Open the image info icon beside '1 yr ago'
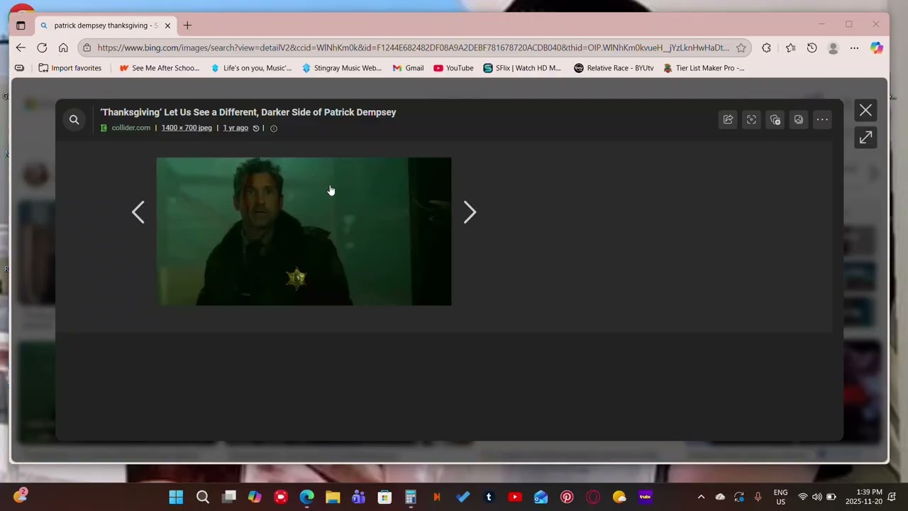Viewport: 908px width, 511px height. click(x=274, y=128)
